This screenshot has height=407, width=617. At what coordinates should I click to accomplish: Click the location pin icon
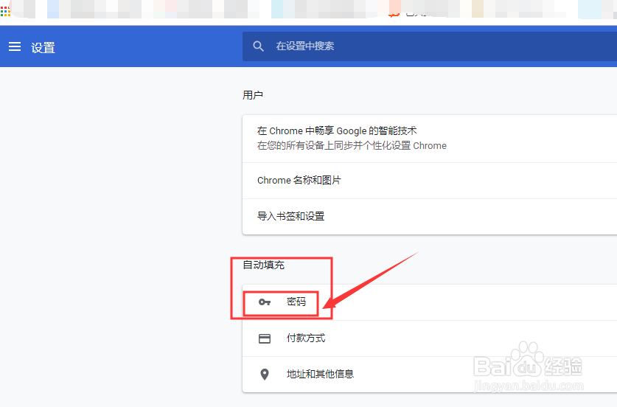tap(265, 375)
